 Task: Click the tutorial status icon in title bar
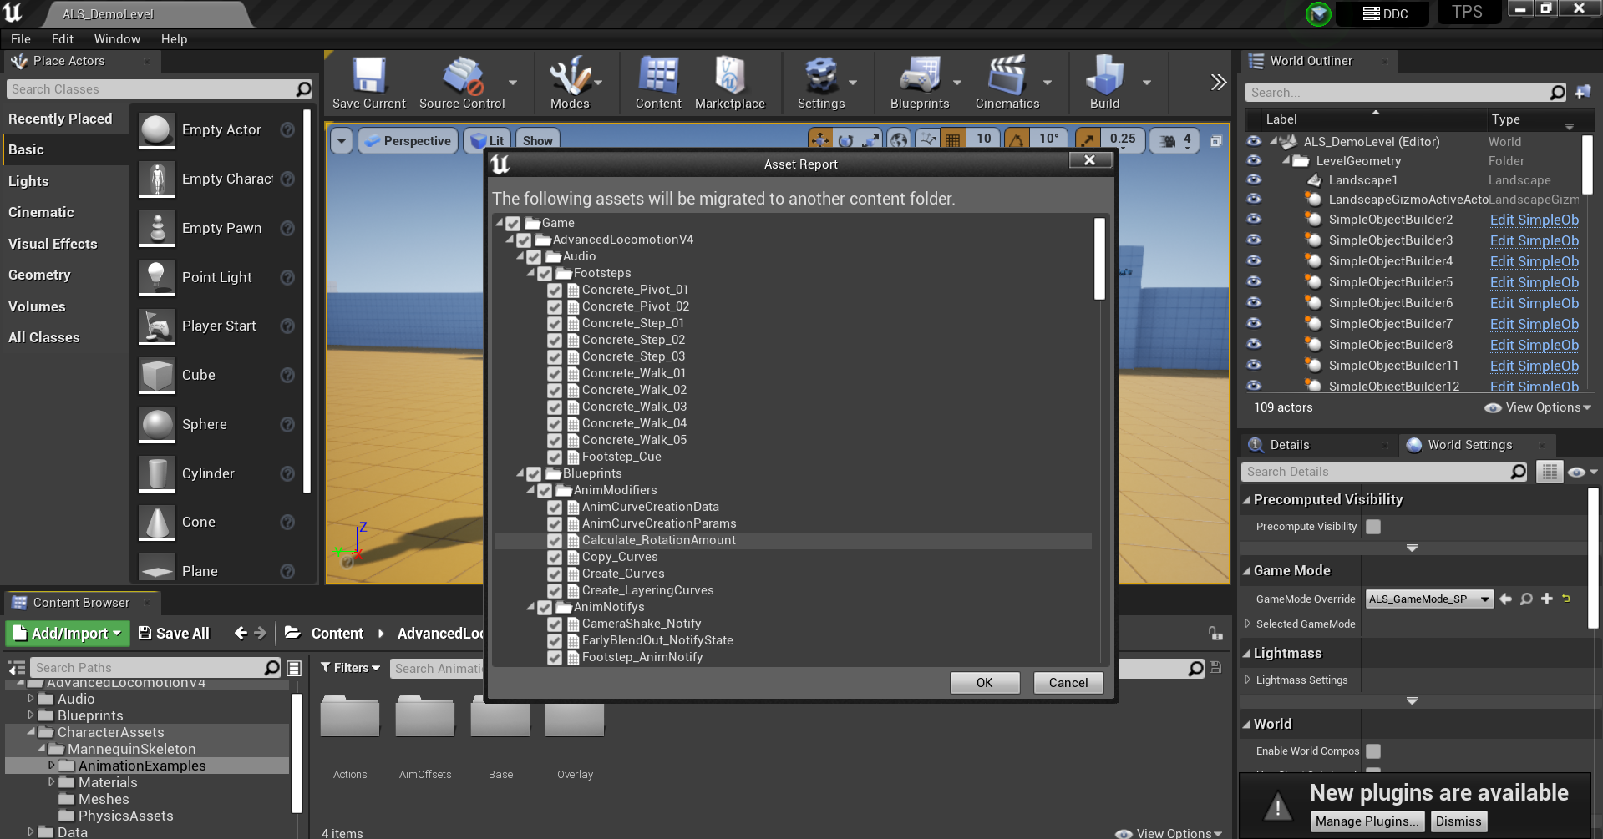(x=1318, y=14)
